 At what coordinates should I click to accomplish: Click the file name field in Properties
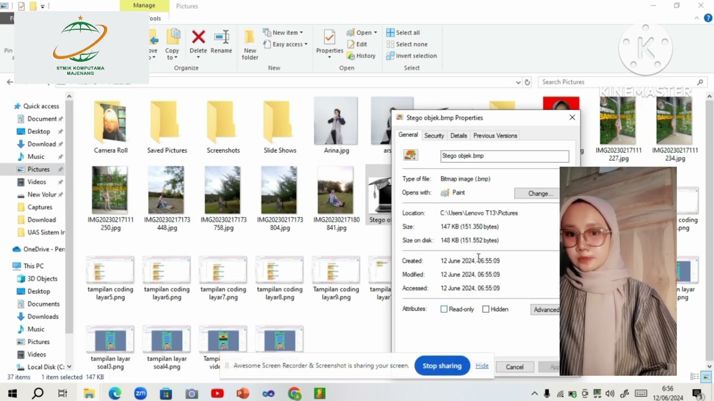point(504,156)
